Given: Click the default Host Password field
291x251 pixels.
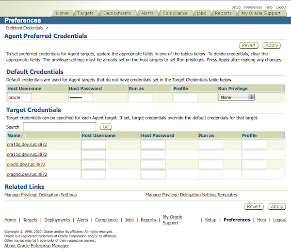Looking at the screenshot, I should [x=81, y=97].
